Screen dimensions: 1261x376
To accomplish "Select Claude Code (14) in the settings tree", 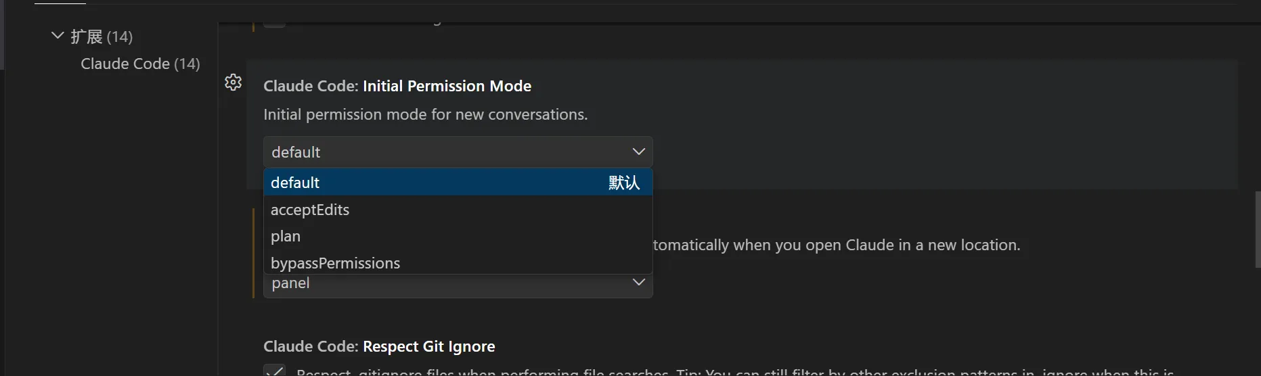I will pos(140,64).
